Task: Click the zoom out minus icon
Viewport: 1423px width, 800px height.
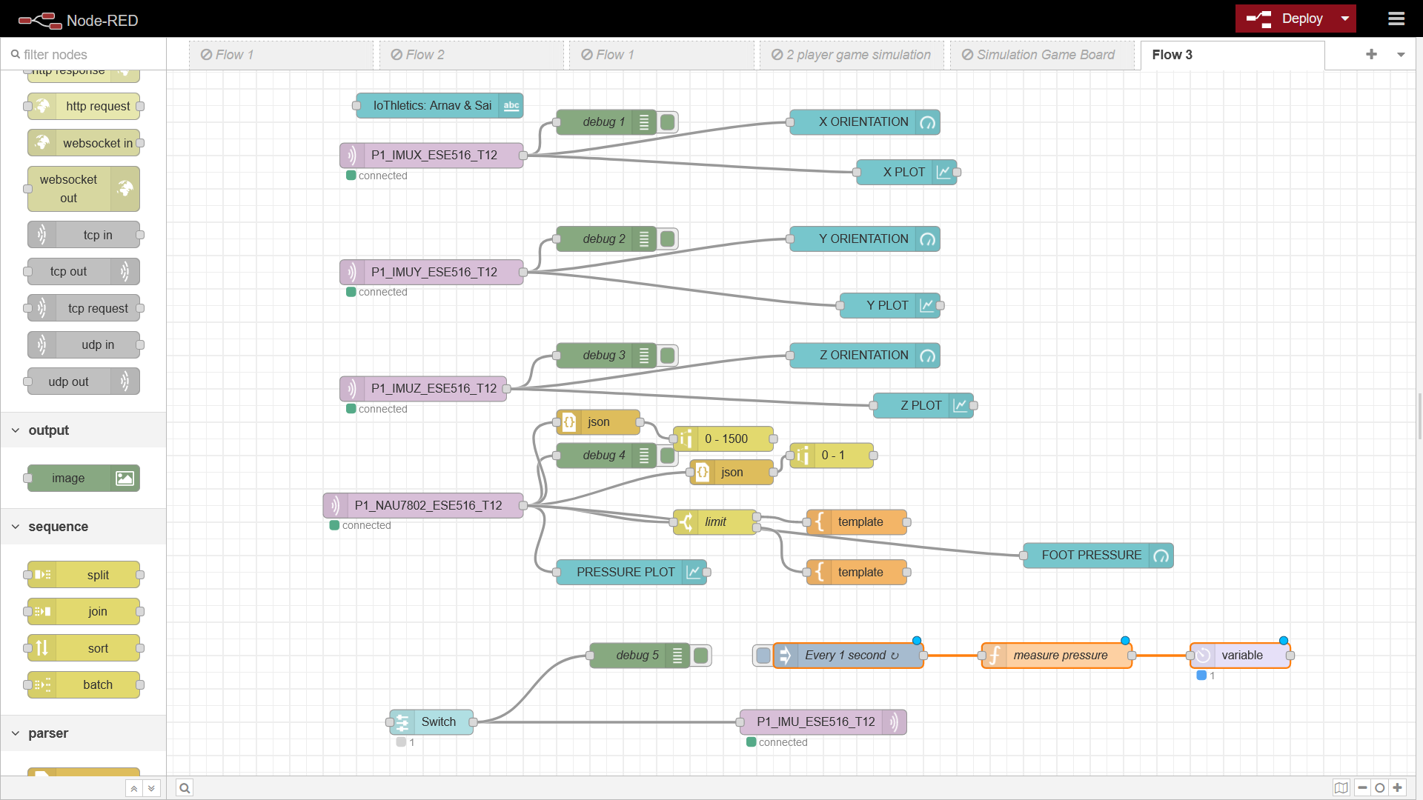Action: click(x=1362, y=788)
